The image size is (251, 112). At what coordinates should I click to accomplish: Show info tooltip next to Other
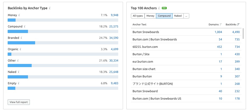pos(18,61)
